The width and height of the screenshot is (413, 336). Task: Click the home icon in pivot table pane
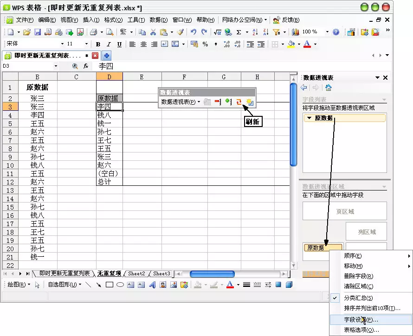[x=329, y=87]
